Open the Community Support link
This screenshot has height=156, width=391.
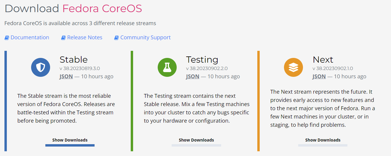[145, 38]
